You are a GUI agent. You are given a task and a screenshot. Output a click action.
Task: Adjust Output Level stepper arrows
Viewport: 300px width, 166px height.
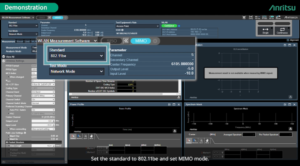(x=53, y=121)
